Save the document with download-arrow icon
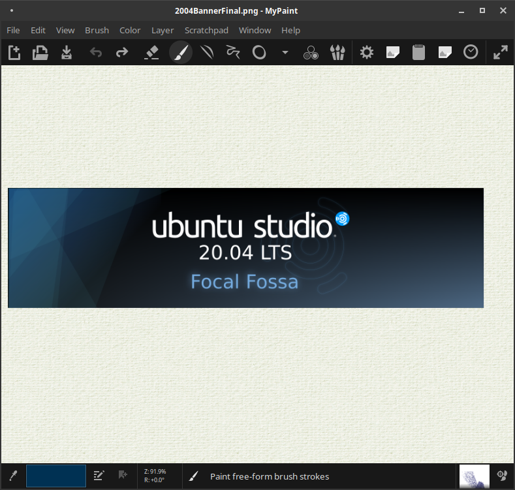515x490 pixels. coord(67,52)
